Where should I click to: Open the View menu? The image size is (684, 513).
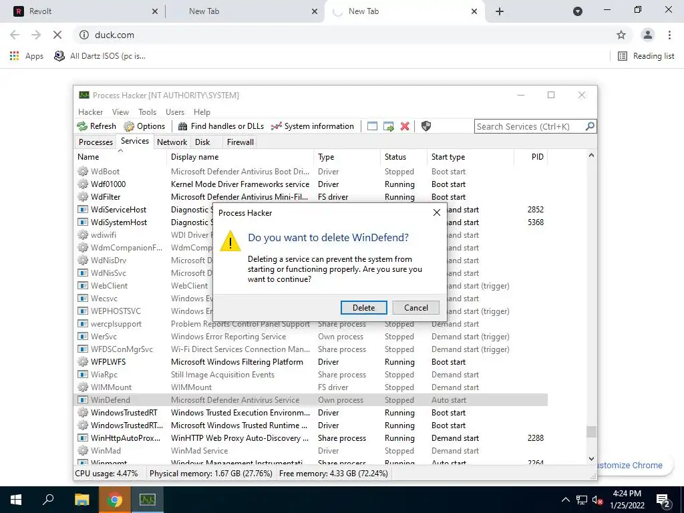coord(120,112)
